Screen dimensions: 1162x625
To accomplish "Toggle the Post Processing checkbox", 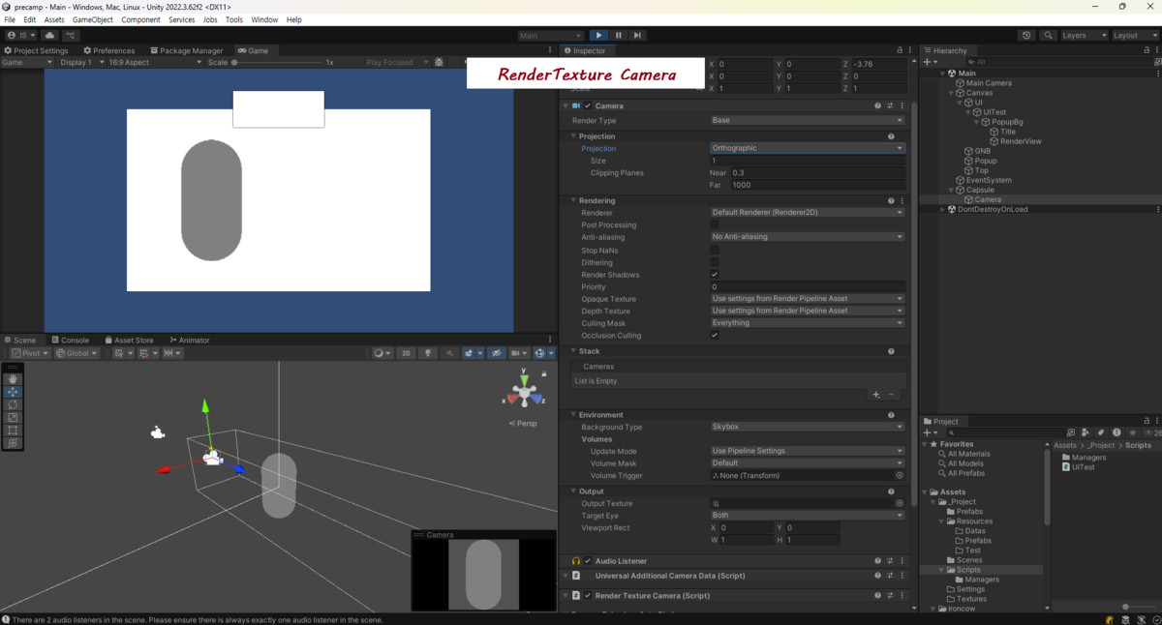I will click(715, 224).
